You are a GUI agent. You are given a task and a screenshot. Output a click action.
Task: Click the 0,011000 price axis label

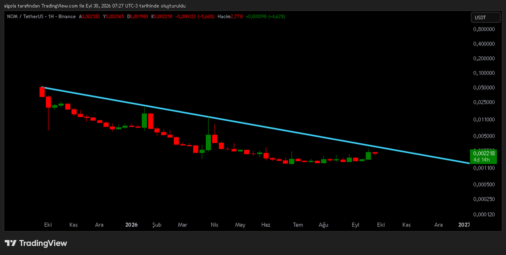tap(484, 120)
